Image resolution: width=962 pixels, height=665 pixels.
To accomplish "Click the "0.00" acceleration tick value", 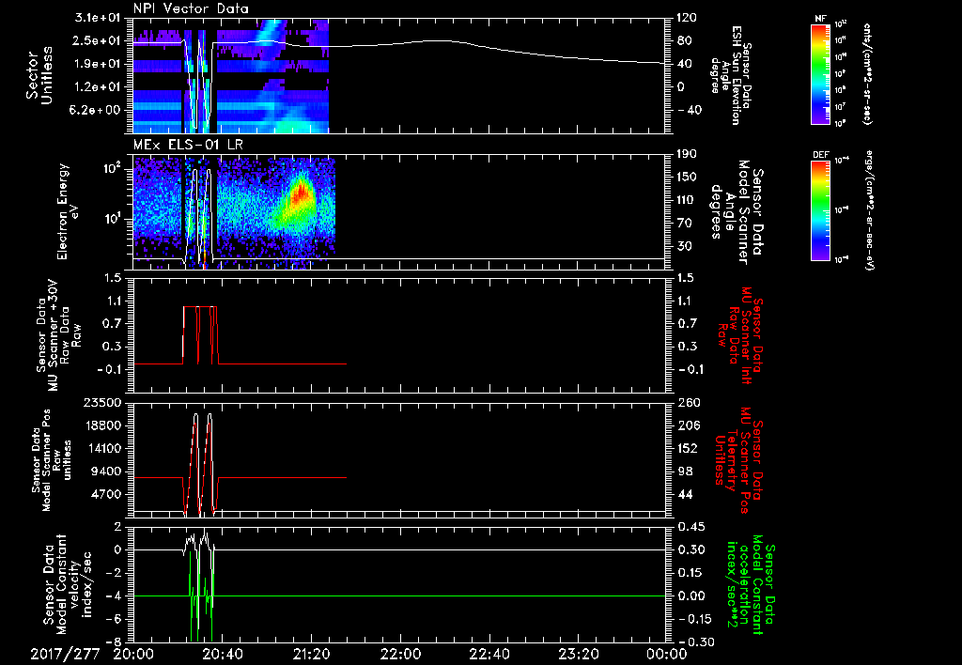I will point(690,596).
